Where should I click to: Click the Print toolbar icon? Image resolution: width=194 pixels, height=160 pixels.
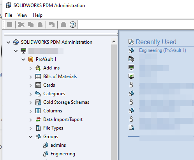(x=63, y=25)
